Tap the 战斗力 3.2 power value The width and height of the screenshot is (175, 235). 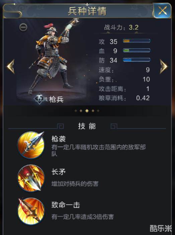134,28
